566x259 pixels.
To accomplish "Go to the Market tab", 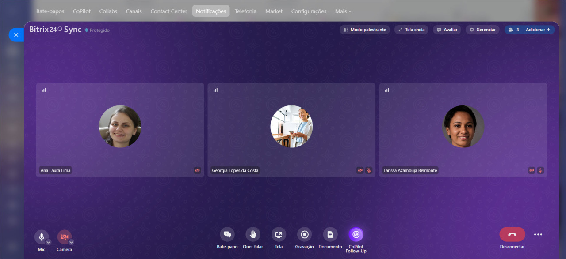I will click(x=274, y=11).
